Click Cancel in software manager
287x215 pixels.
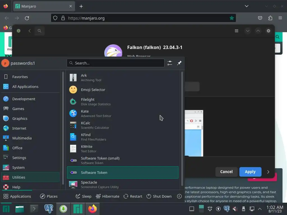226,172
